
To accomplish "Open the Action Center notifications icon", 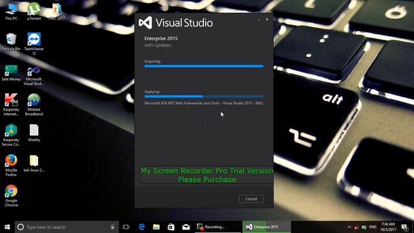I will 404,227.
